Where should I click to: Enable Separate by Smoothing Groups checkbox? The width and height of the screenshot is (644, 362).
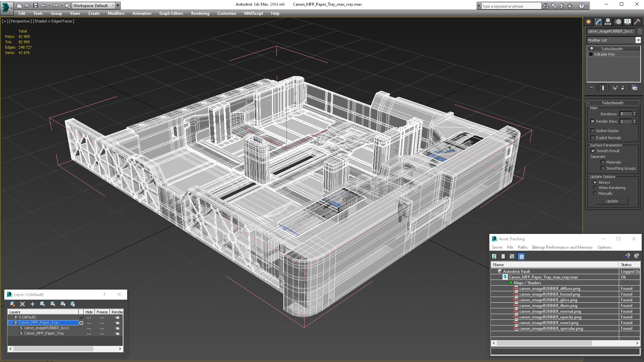(603, 168)
